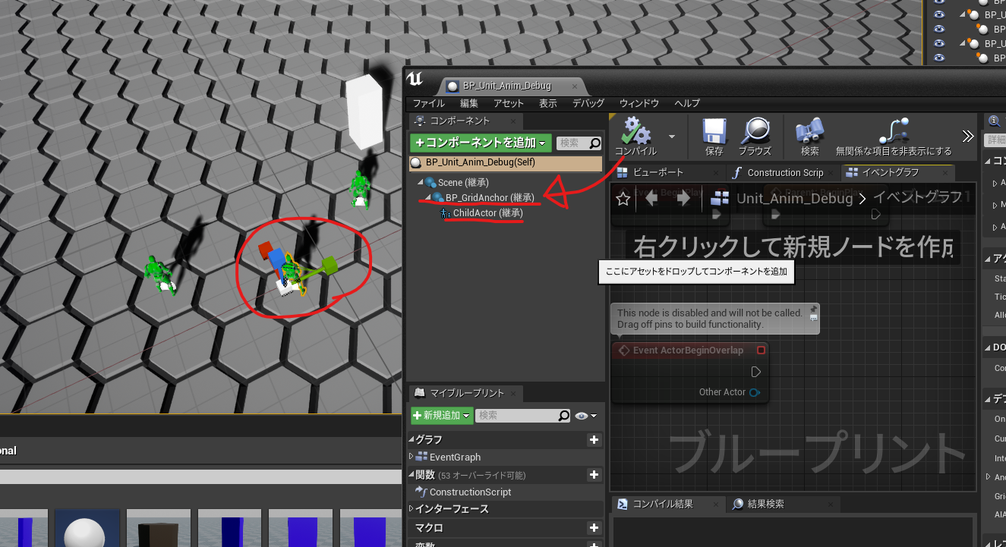
Task: Focus the My Blueprint 検索 field
Action: tap(523, 416)
